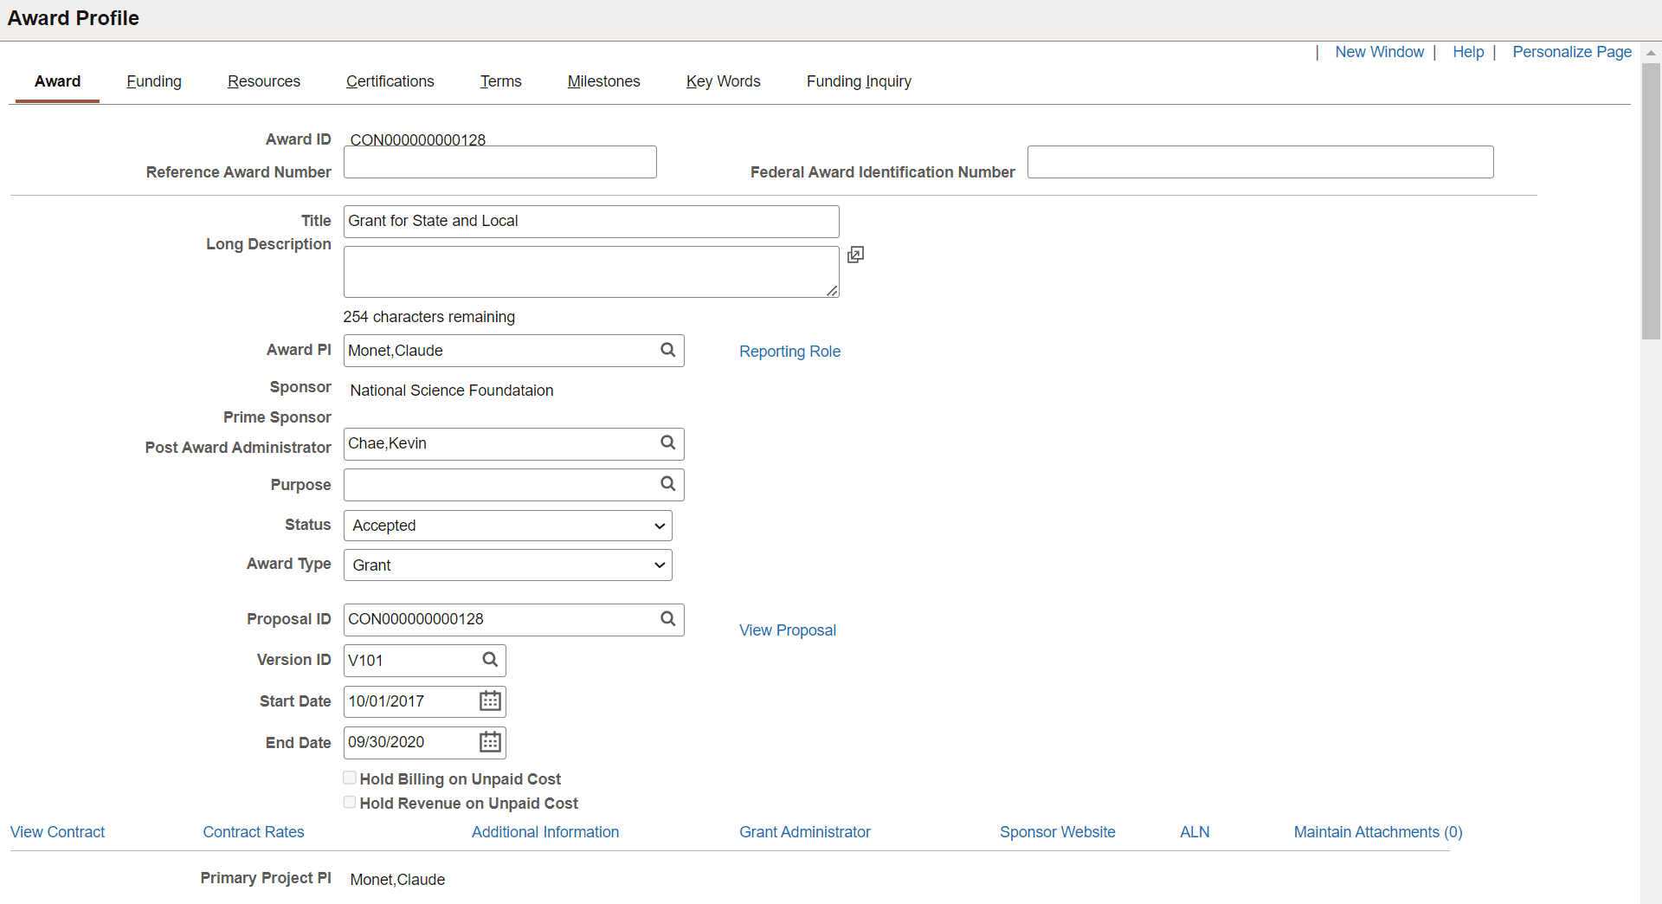Switch to the Funding tab
This screenshot has height=904, width=1662.
pyautogui.click(x=154, y=81)
